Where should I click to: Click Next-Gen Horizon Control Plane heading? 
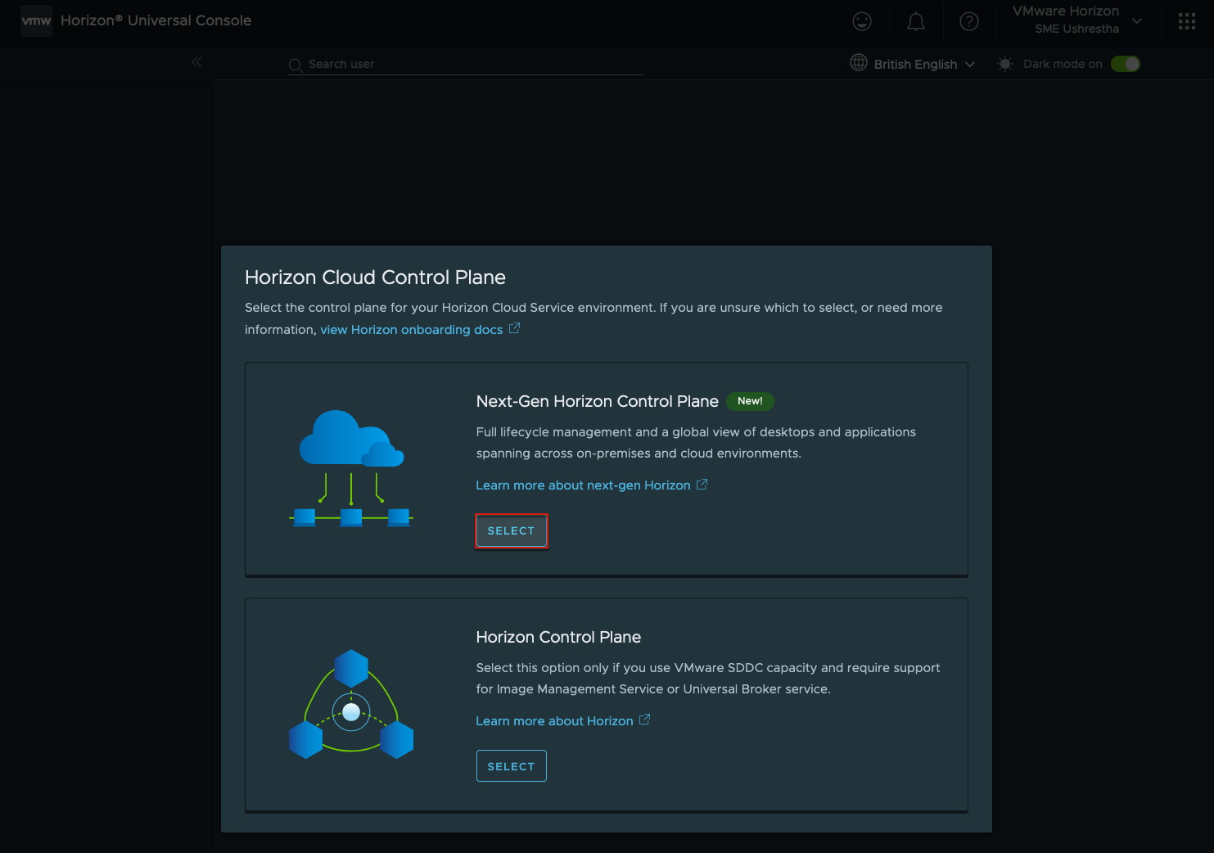[x=598, y=401]
